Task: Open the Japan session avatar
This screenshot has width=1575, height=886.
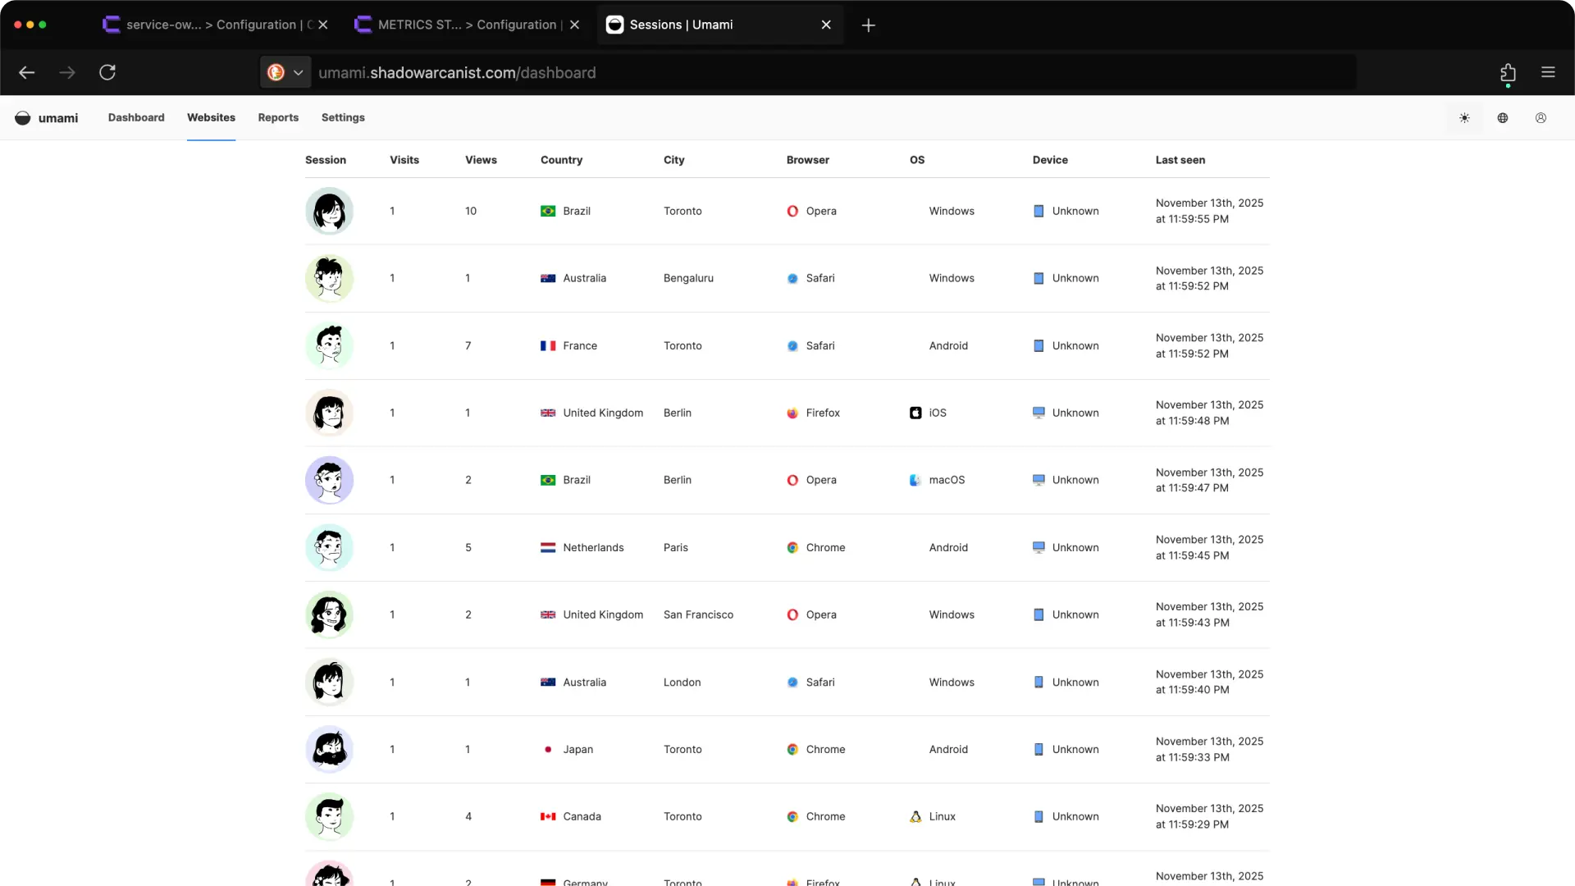Action: coord(330,750)
